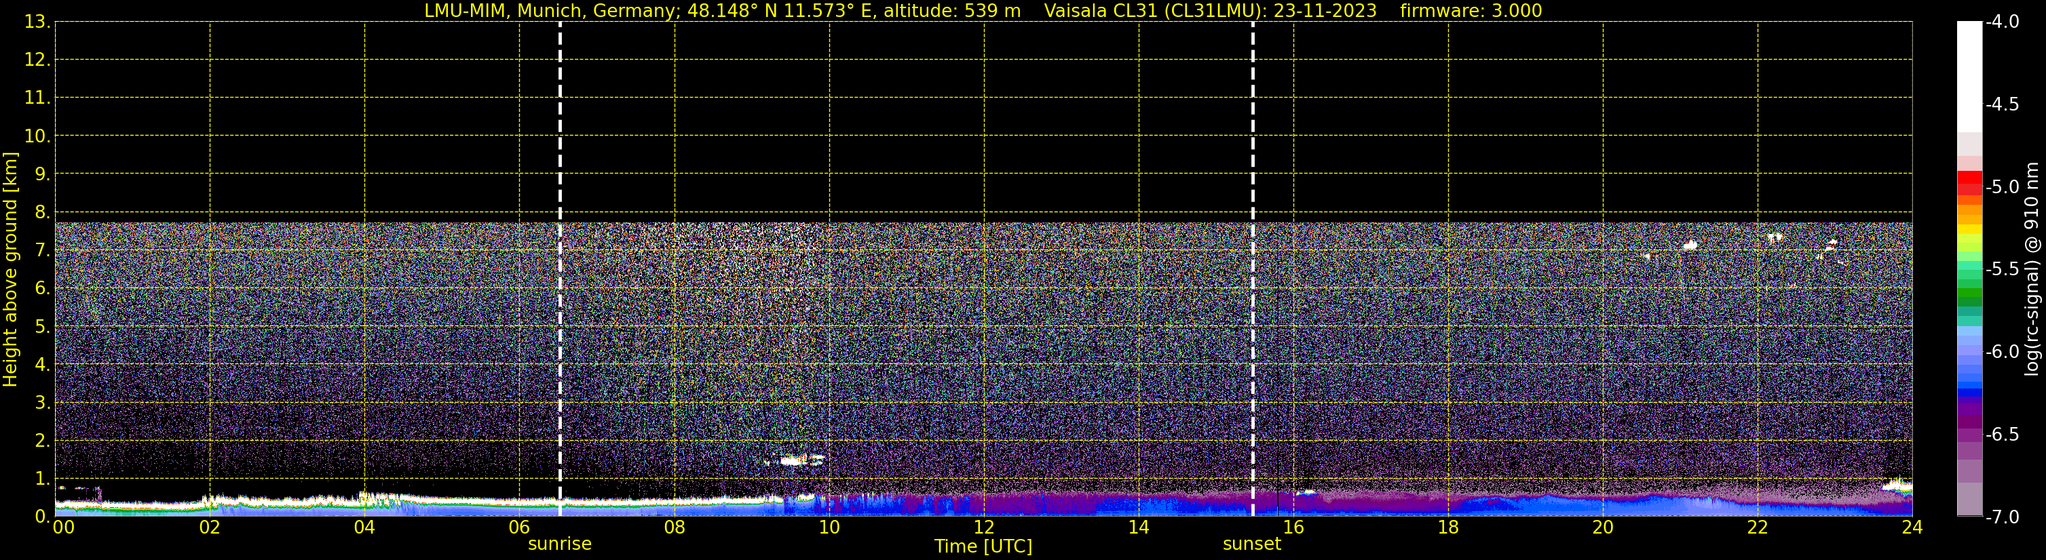This screenshot has height=560, width=2046.
Task: Click the white dashed sunset marker line
Action: click(1253, 269)
